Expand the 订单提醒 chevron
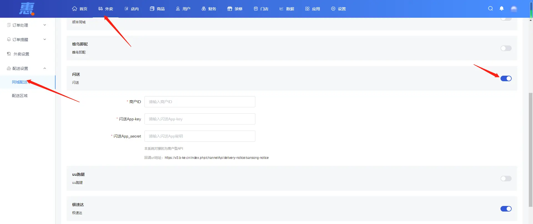This screenshot has height=224, width=533. (x=45, y=39)
